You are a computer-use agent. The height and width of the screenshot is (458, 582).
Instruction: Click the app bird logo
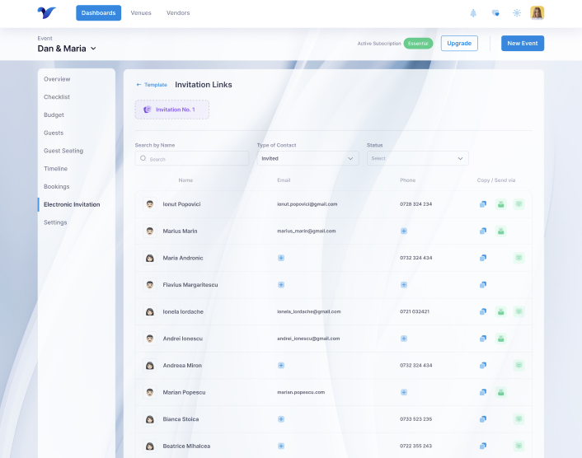point(47,13)
